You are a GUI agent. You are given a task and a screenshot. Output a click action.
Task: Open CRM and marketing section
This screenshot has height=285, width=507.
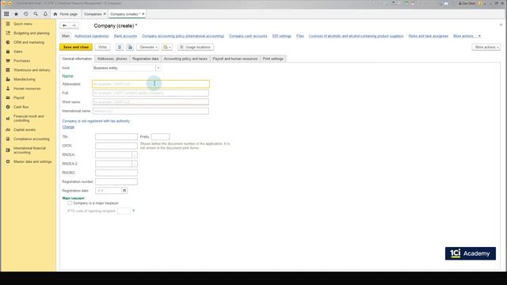tap(29, 42)
